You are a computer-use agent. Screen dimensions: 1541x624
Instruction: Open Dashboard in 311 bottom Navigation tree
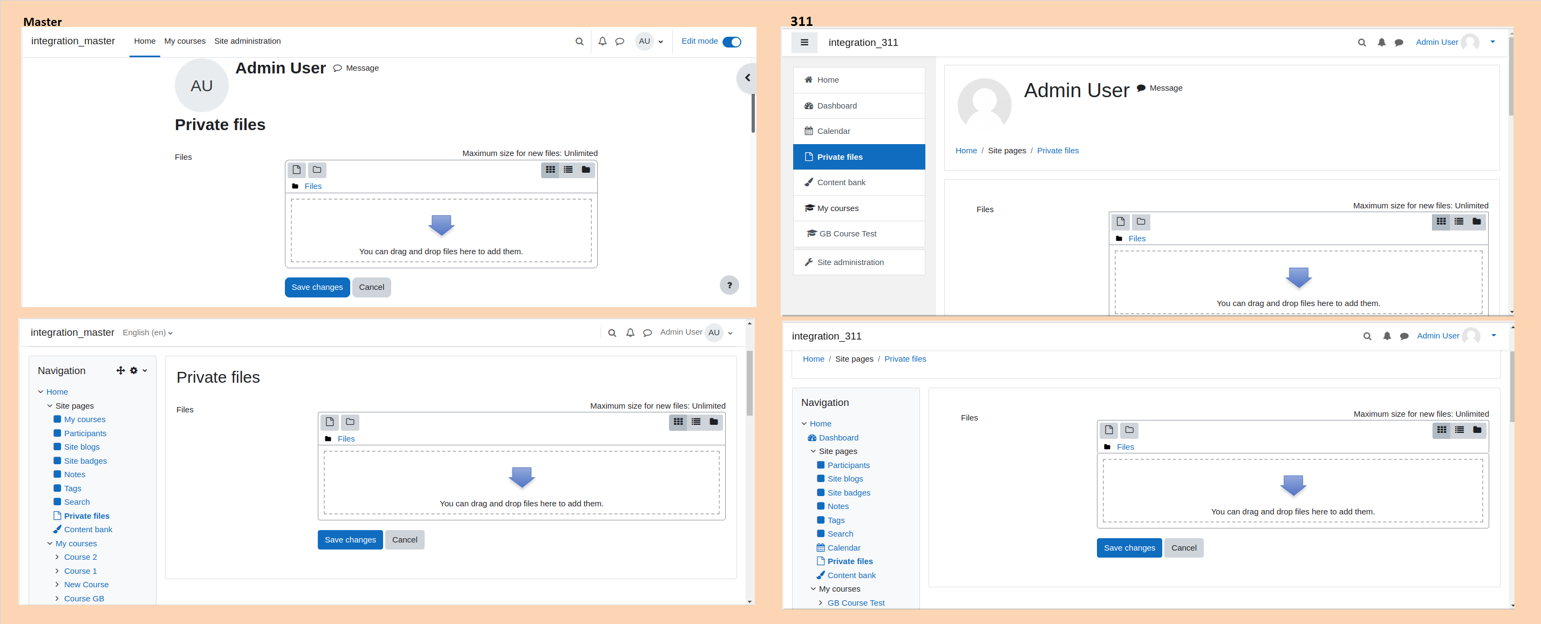pos(838,438)
